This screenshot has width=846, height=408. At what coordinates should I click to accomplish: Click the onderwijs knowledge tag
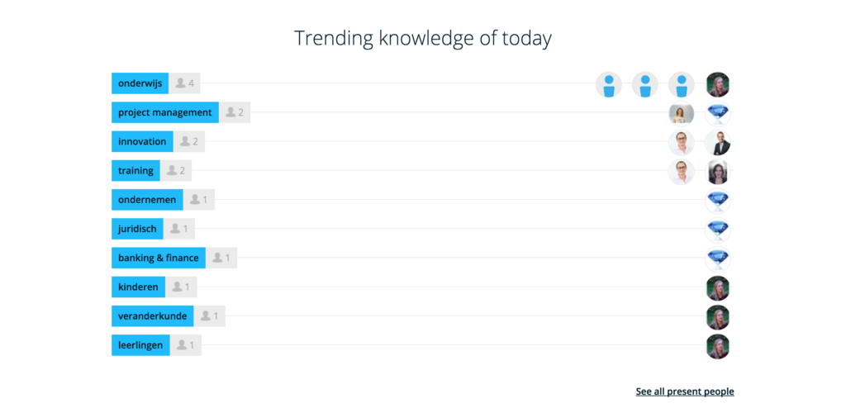140,83
